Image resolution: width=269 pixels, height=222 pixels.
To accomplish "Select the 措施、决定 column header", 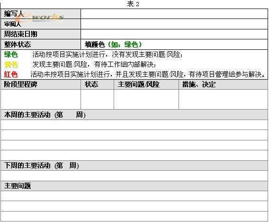I will 223,84.
